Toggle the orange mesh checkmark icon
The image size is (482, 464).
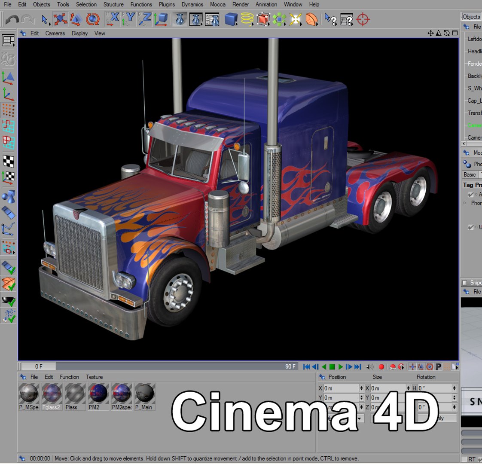[8, 284]
